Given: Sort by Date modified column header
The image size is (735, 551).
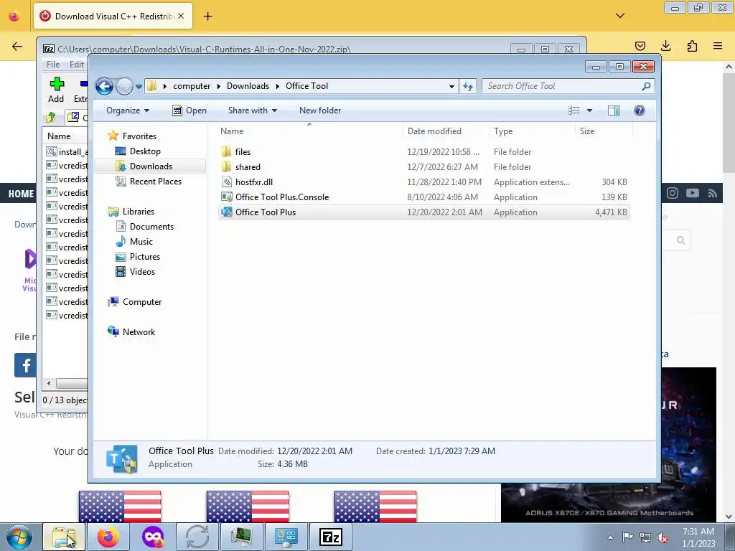Looking at the screenshot, I should (445, 131).
